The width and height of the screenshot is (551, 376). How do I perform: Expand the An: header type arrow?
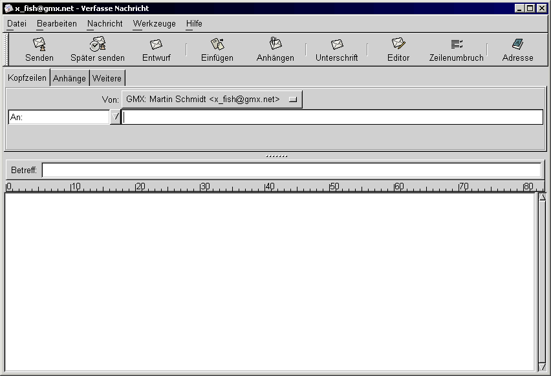[115, 117]
